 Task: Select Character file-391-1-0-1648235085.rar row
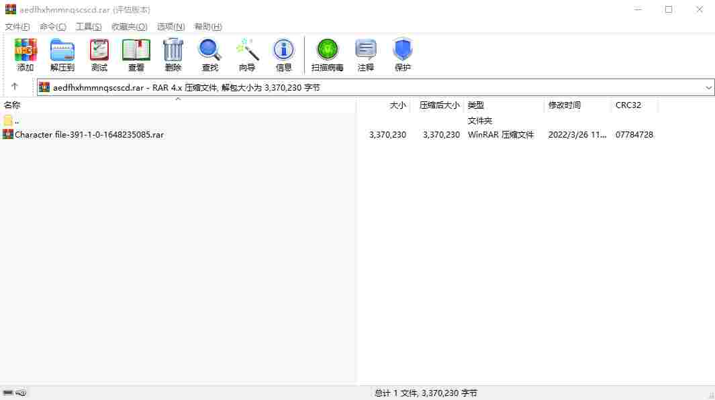point(328,134)
